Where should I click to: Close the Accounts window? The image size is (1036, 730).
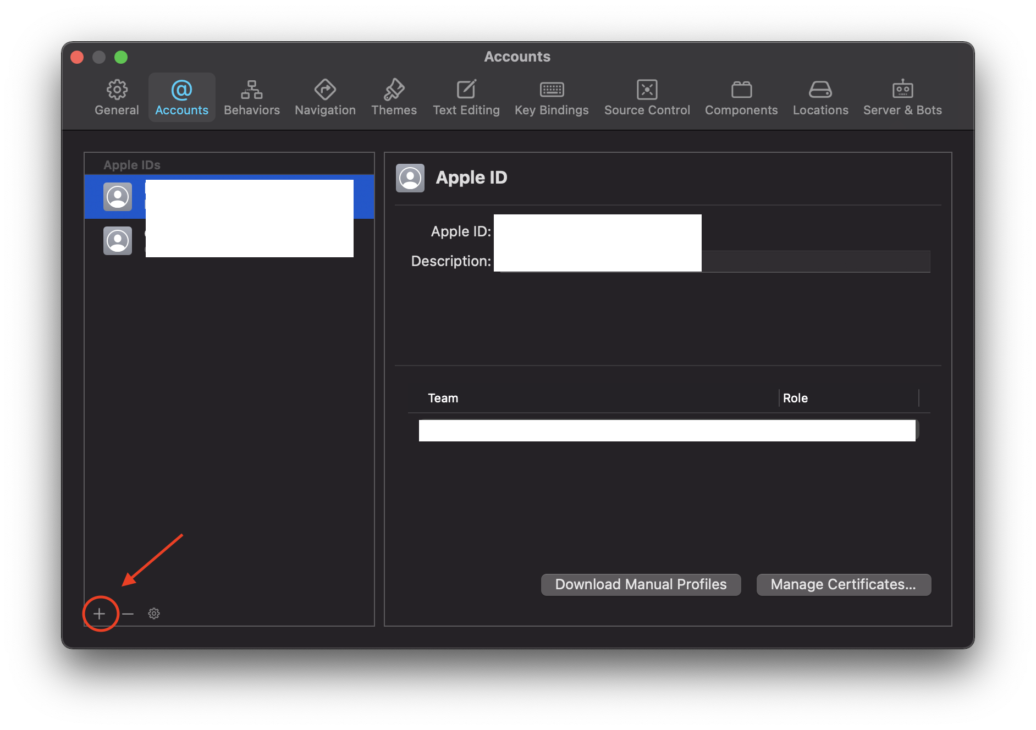78,57
